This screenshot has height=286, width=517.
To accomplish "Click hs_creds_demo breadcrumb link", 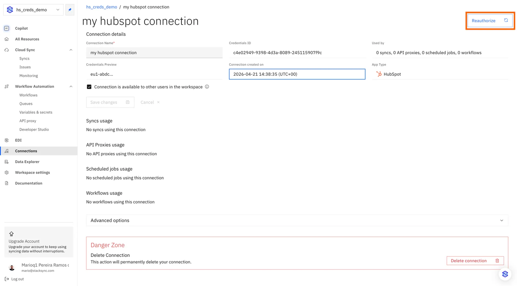I will coord(101,7).
